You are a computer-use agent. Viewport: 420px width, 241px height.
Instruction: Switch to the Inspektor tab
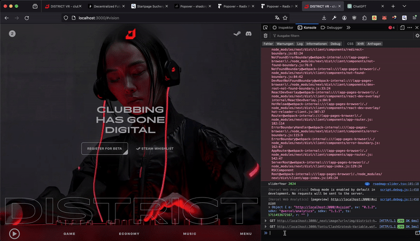tap(282, 27)
